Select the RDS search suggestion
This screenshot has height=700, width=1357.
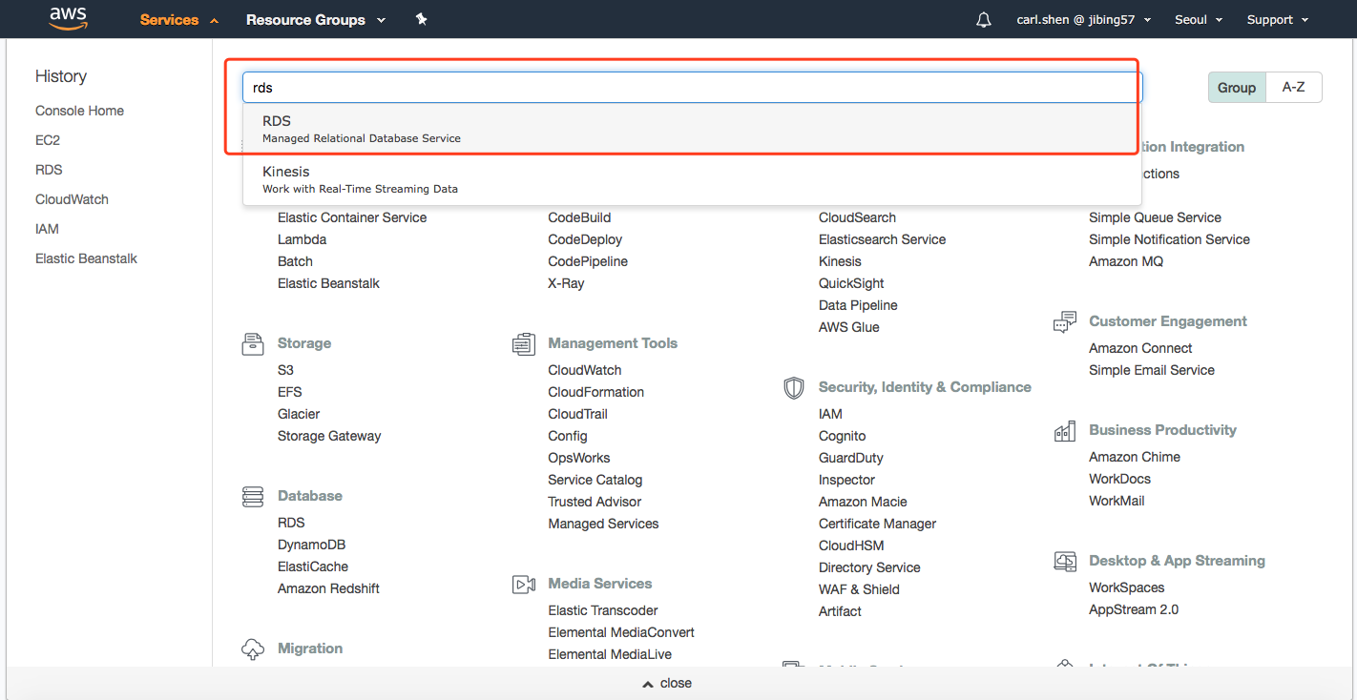tap(692, 129)
